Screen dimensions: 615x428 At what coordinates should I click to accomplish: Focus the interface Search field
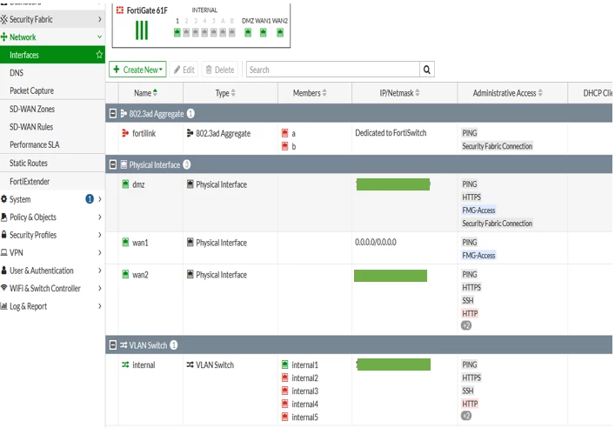click(333, 70)
